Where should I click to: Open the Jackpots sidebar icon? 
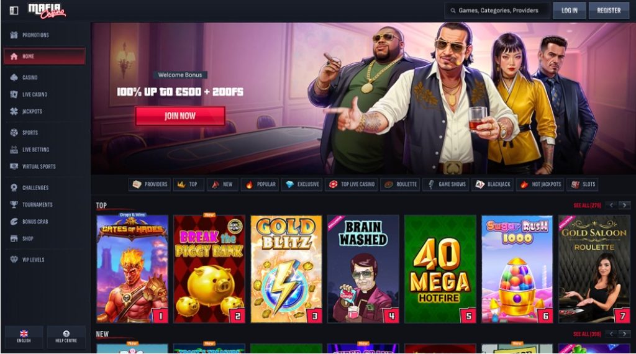click(x=14, y=111)
